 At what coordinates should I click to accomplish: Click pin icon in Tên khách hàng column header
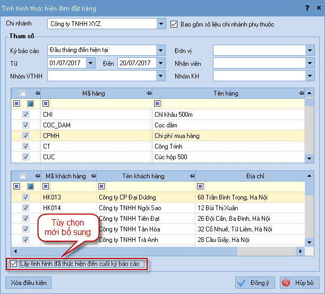click(x=192, y=176)
